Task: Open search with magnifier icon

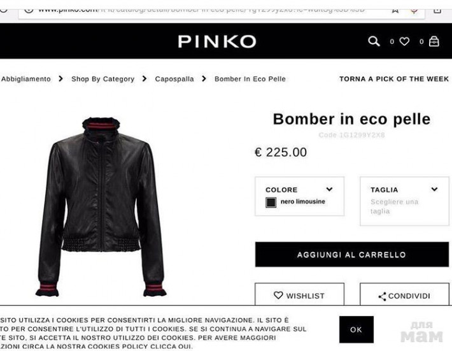Action: (374, 41)
